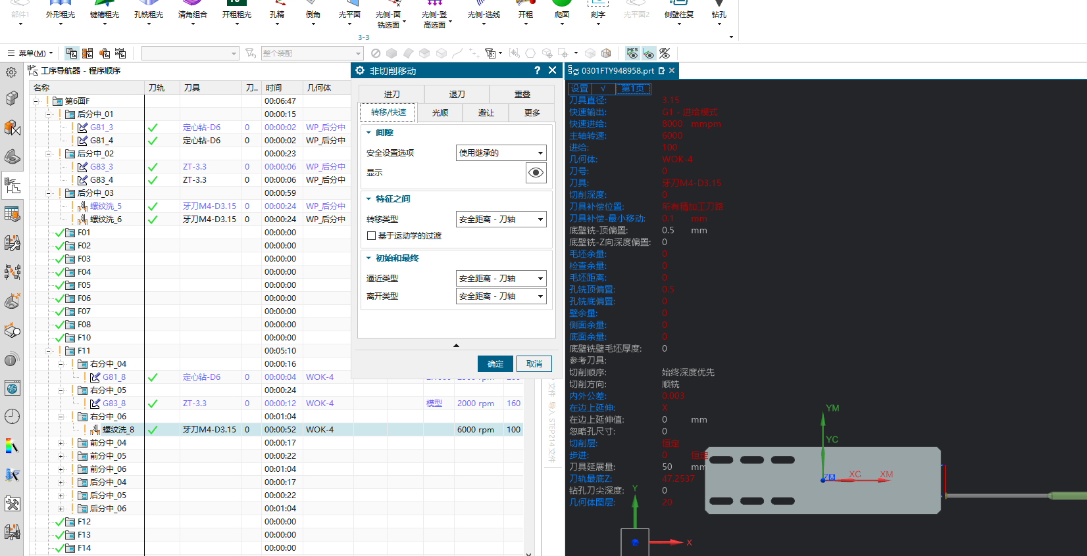Open the color palette sidebar icon
Image resolution: width=1087 pixels, height=556 pixels.
coord(12,446)
